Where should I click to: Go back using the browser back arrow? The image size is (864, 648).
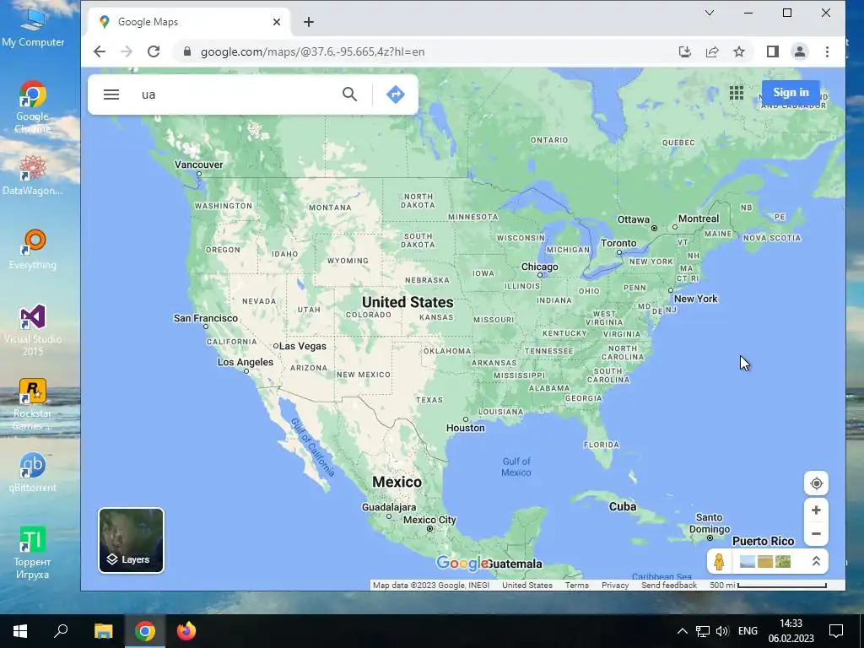(x=100, y=51)
